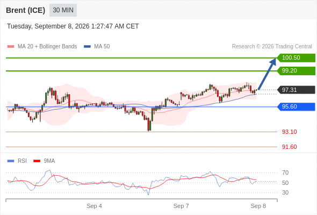Click the Research © 2026 Trading Central text
Viewport: 317px width, 215px height.
[272, 47]
